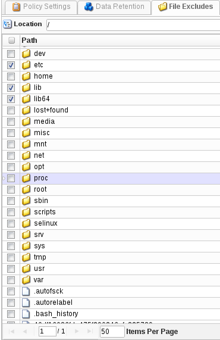Image resolution: width=220 pixels, height=340 pixels.
Task: Click the Items Per Page field
Action: click(112, 332)
